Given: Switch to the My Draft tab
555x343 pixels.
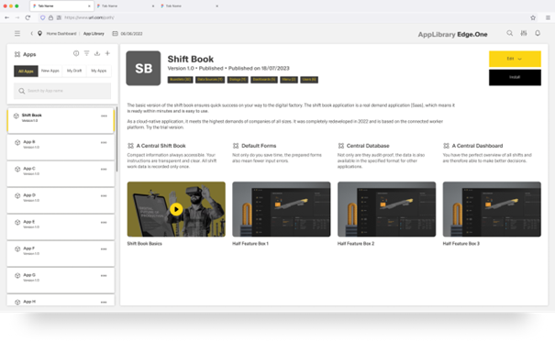Looking at the screenshot, I should click(74, 71).
